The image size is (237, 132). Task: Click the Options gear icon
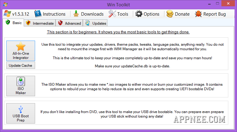[139, 14]
